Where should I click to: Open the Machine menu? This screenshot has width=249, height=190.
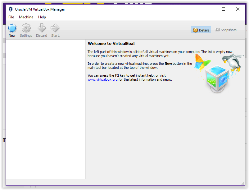pos(26,17)
